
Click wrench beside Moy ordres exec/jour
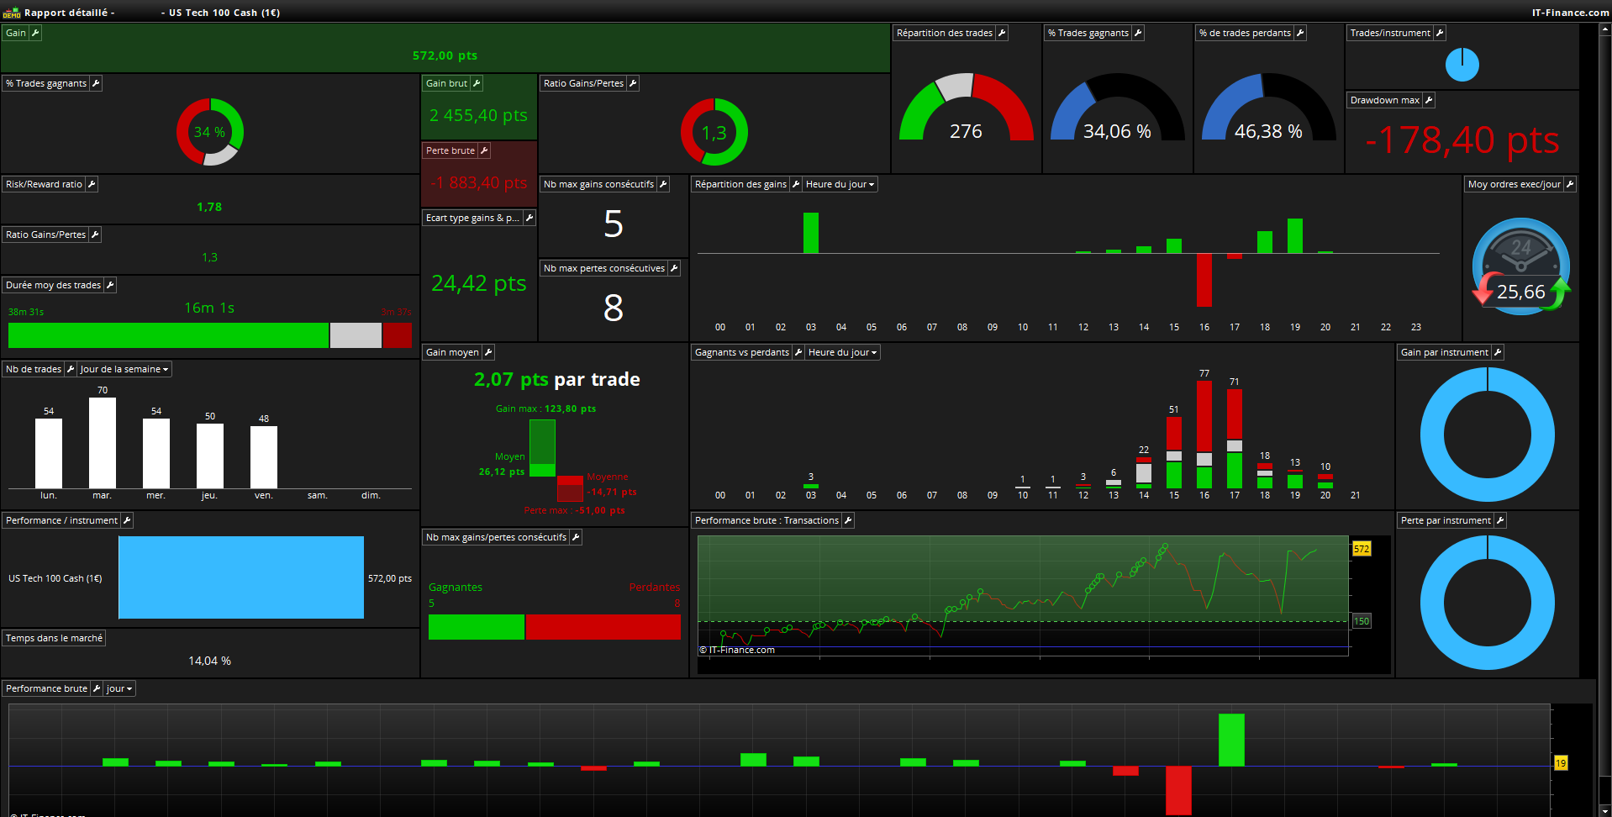pyautogui.click(x=1570, y=184)
